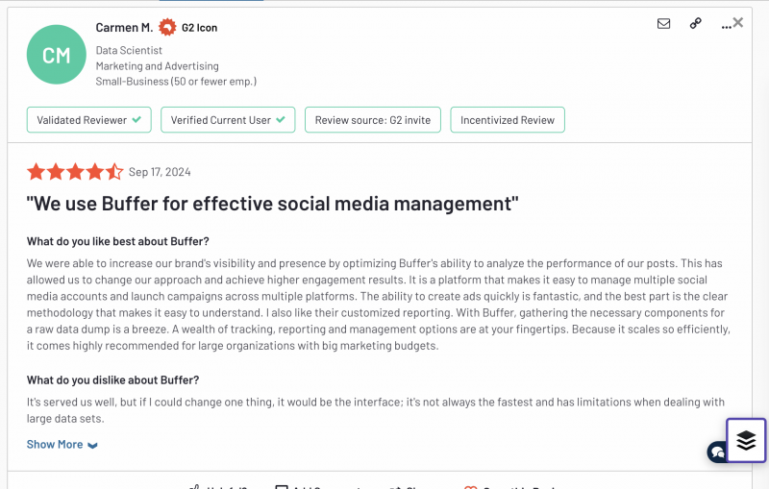Screen dimensions: 769x489
Task: Select the Small-Business (50 or fewer emp.) text
Action: (x=176, y=82)
